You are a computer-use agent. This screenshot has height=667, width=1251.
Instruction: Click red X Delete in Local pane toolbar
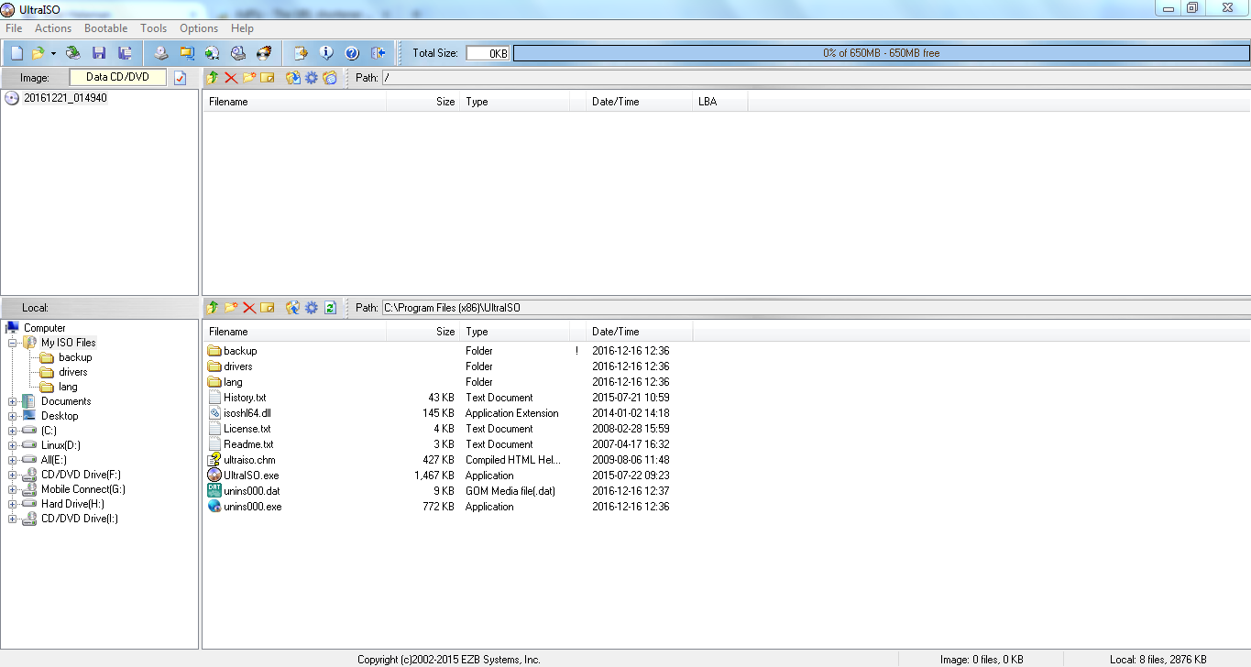click(x=249, y=308)
